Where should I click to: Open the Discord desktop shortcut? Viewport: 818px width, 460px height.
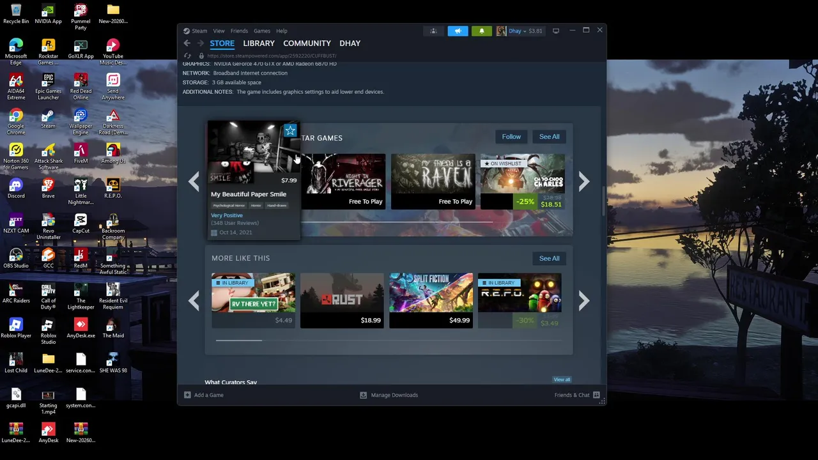coord(16,188)
